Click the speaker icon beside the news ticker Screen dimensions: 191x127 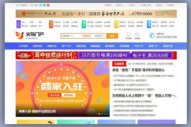(130, 64)
